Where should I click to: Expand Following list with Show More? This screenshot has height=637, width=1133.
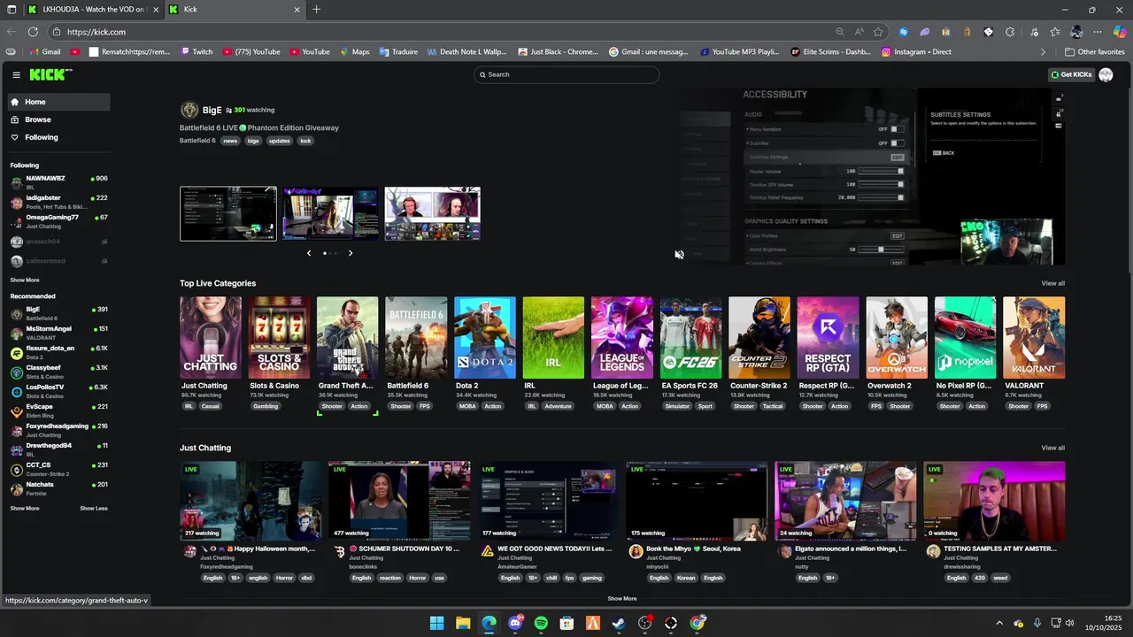25,280
